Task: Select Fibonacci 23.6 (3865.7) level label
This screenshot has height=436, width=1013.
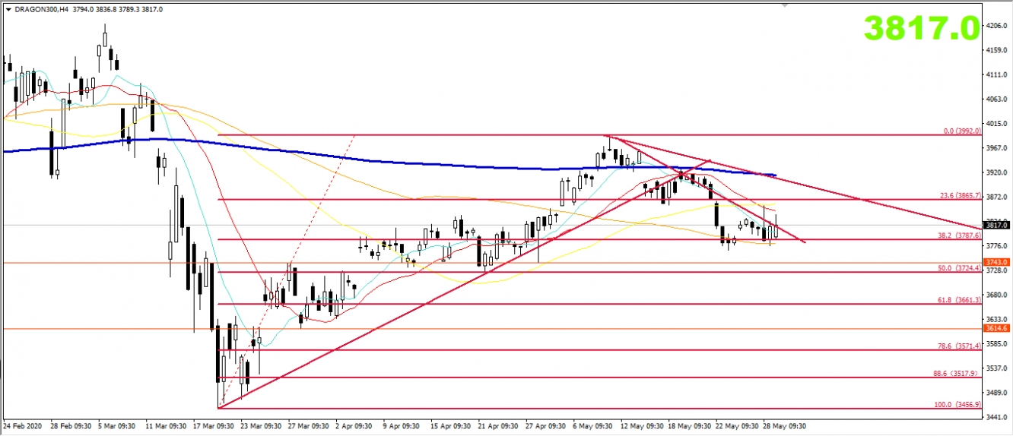Action: 961,195
